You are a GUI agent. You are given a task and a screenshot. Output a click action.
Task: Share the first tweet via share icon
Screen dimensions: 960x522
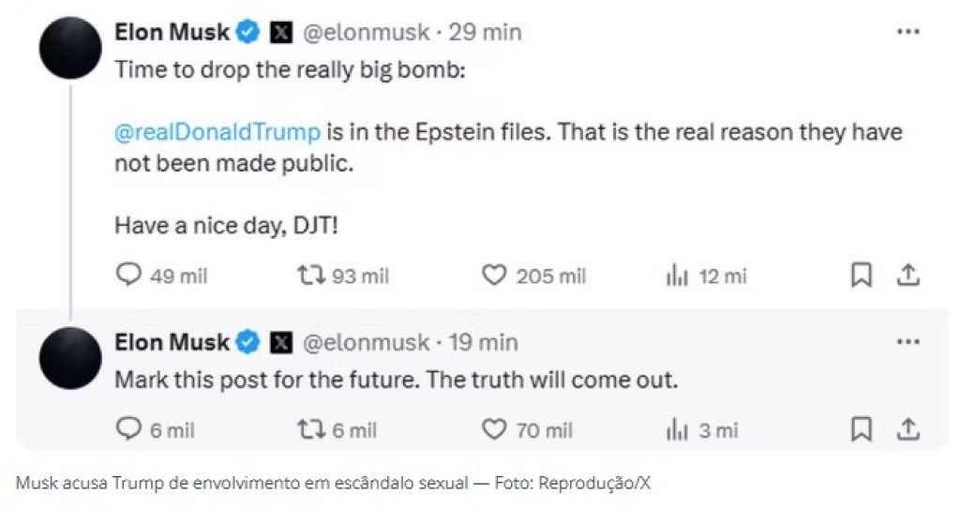point(908,276)
